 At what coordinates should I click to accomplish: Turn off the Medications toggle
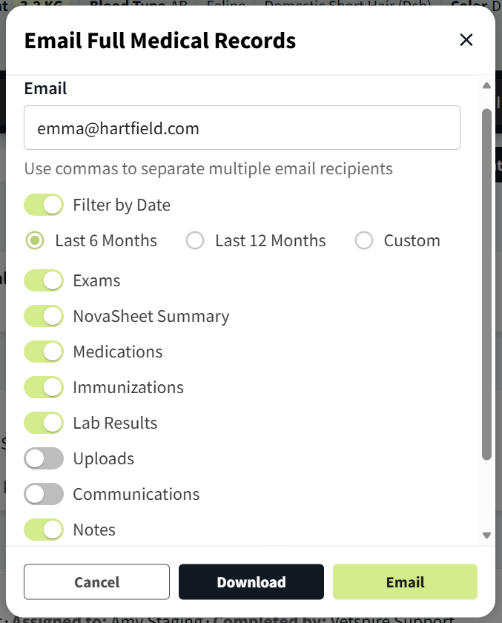(44, 352)
